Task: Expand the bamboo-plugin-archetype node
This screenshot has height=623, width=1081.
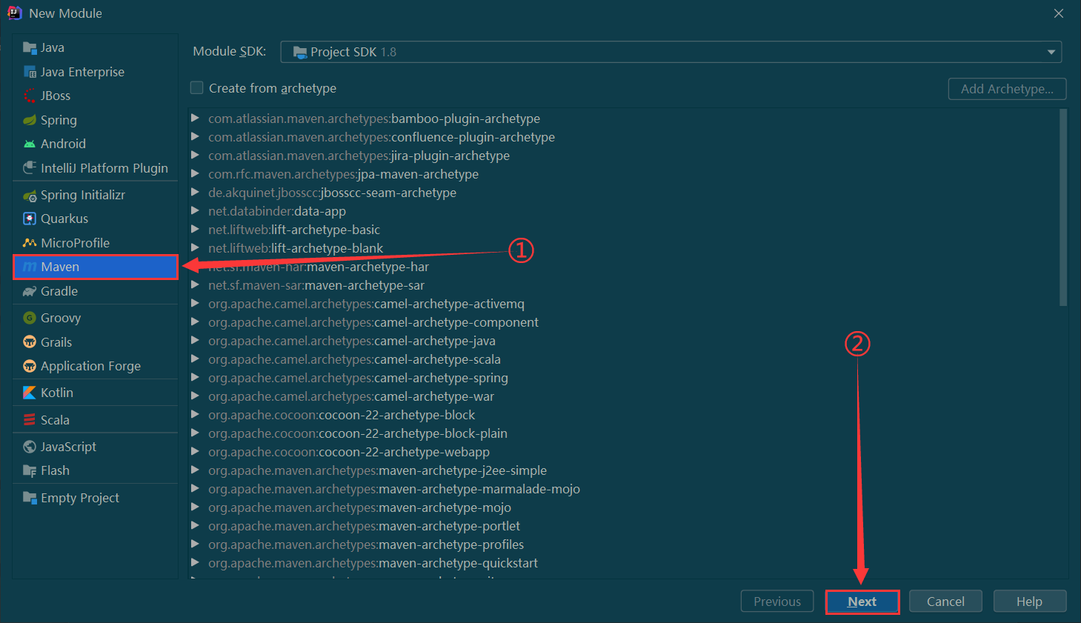Action: coord(195,118)
